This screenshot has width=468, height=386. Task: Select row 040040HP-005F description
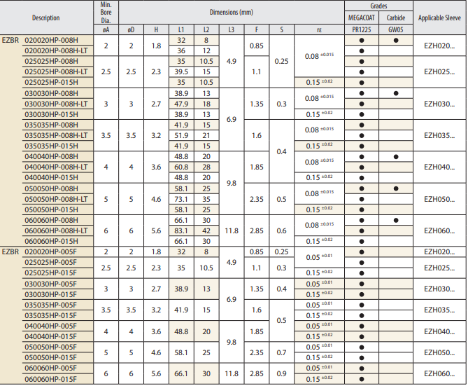coord(50,326)
